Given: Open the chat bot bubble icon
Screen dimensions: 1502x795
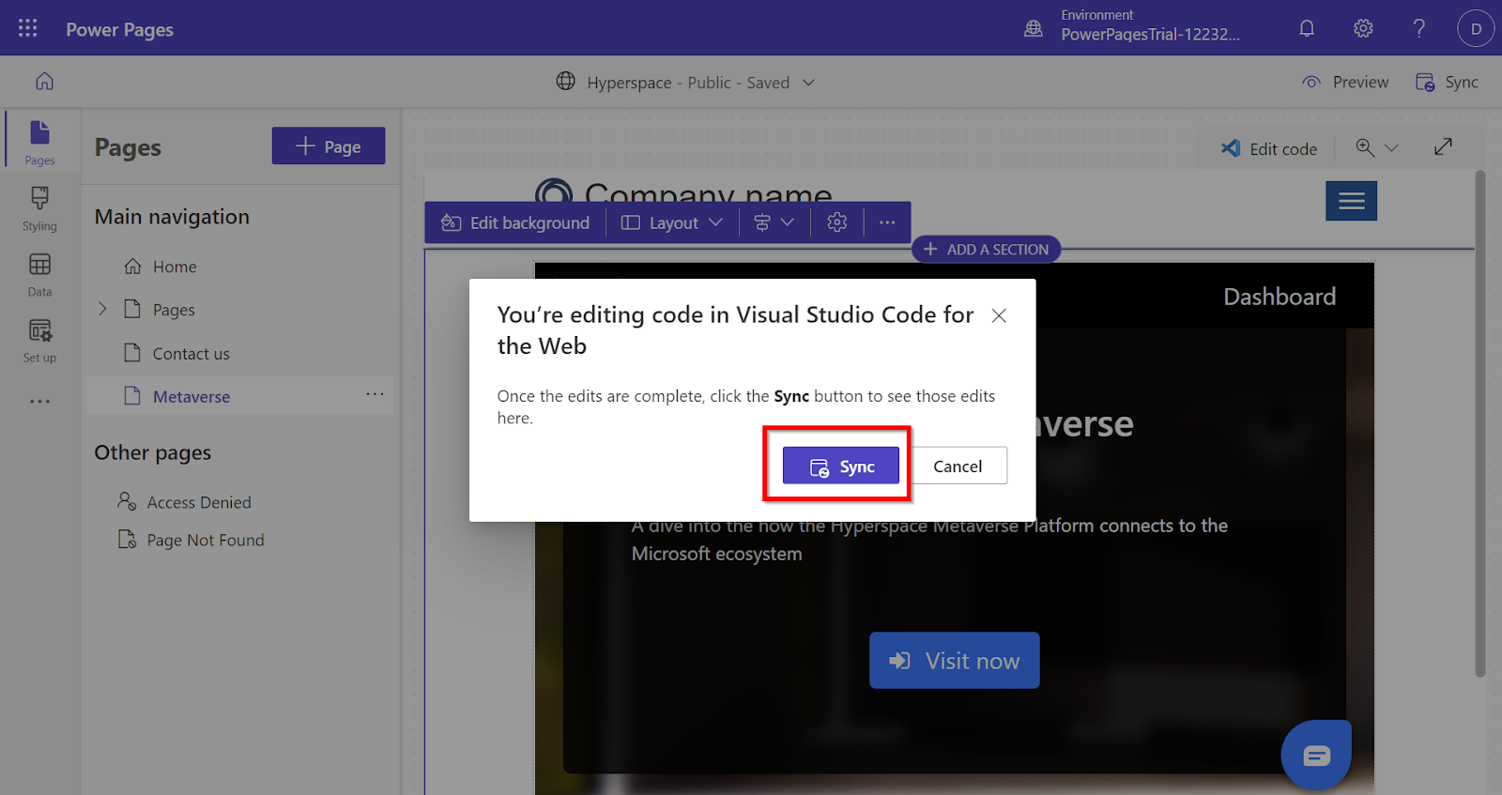Looking at the screenshot, I should tap(1316, 755).
